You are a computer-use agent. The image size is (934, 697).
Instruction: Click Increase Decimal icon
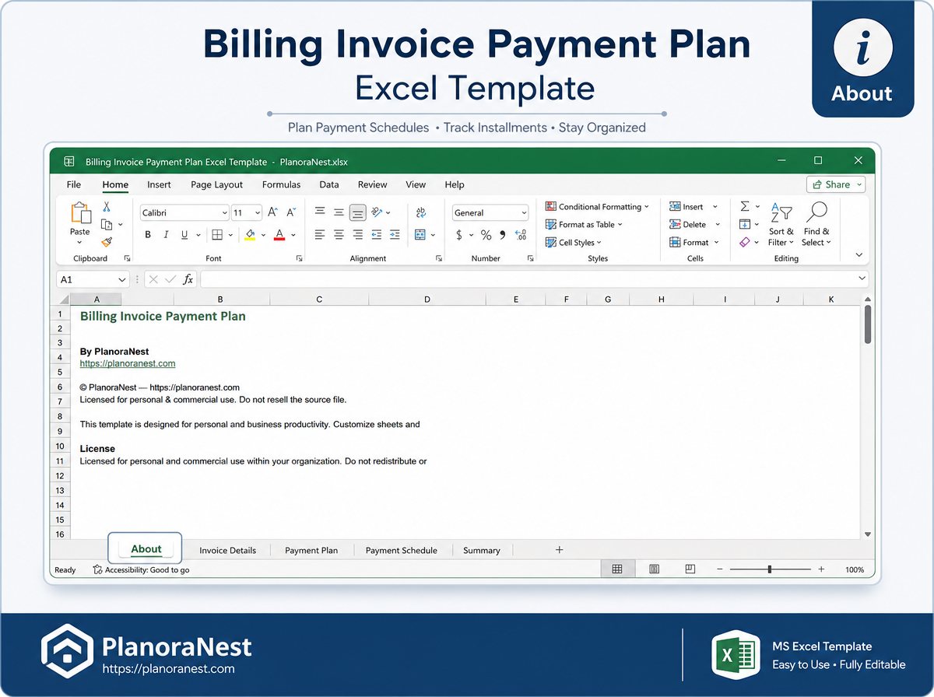(520, 235)
